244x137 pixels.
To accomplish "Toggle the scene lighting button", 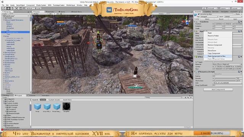I will (x=54, y=14).
